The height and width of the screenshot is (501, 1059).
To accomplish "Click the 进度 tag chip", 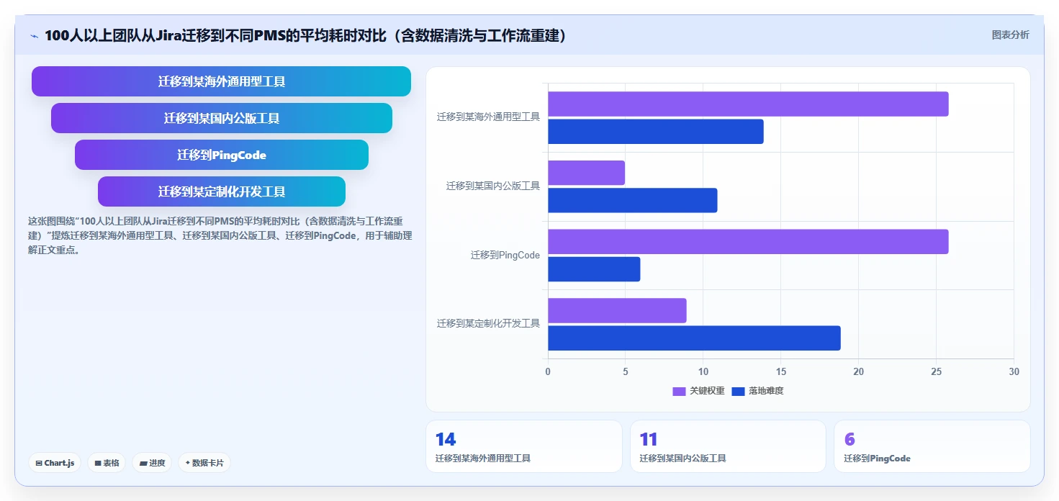I will [152, 463].
